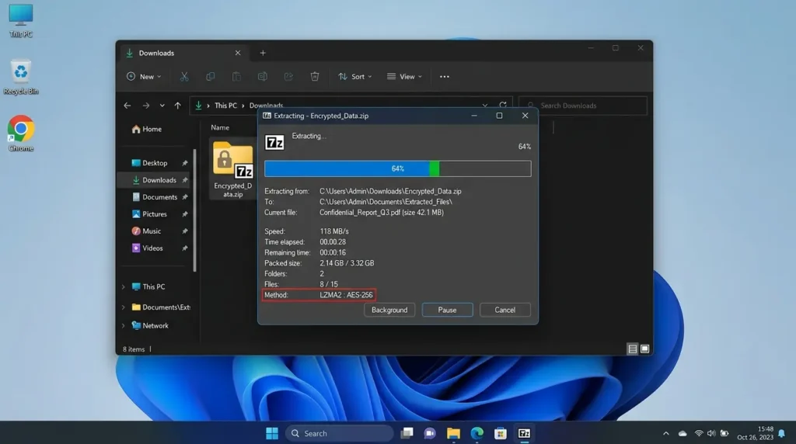Click the Share icon in Explorer toolbar

(288, 77)
